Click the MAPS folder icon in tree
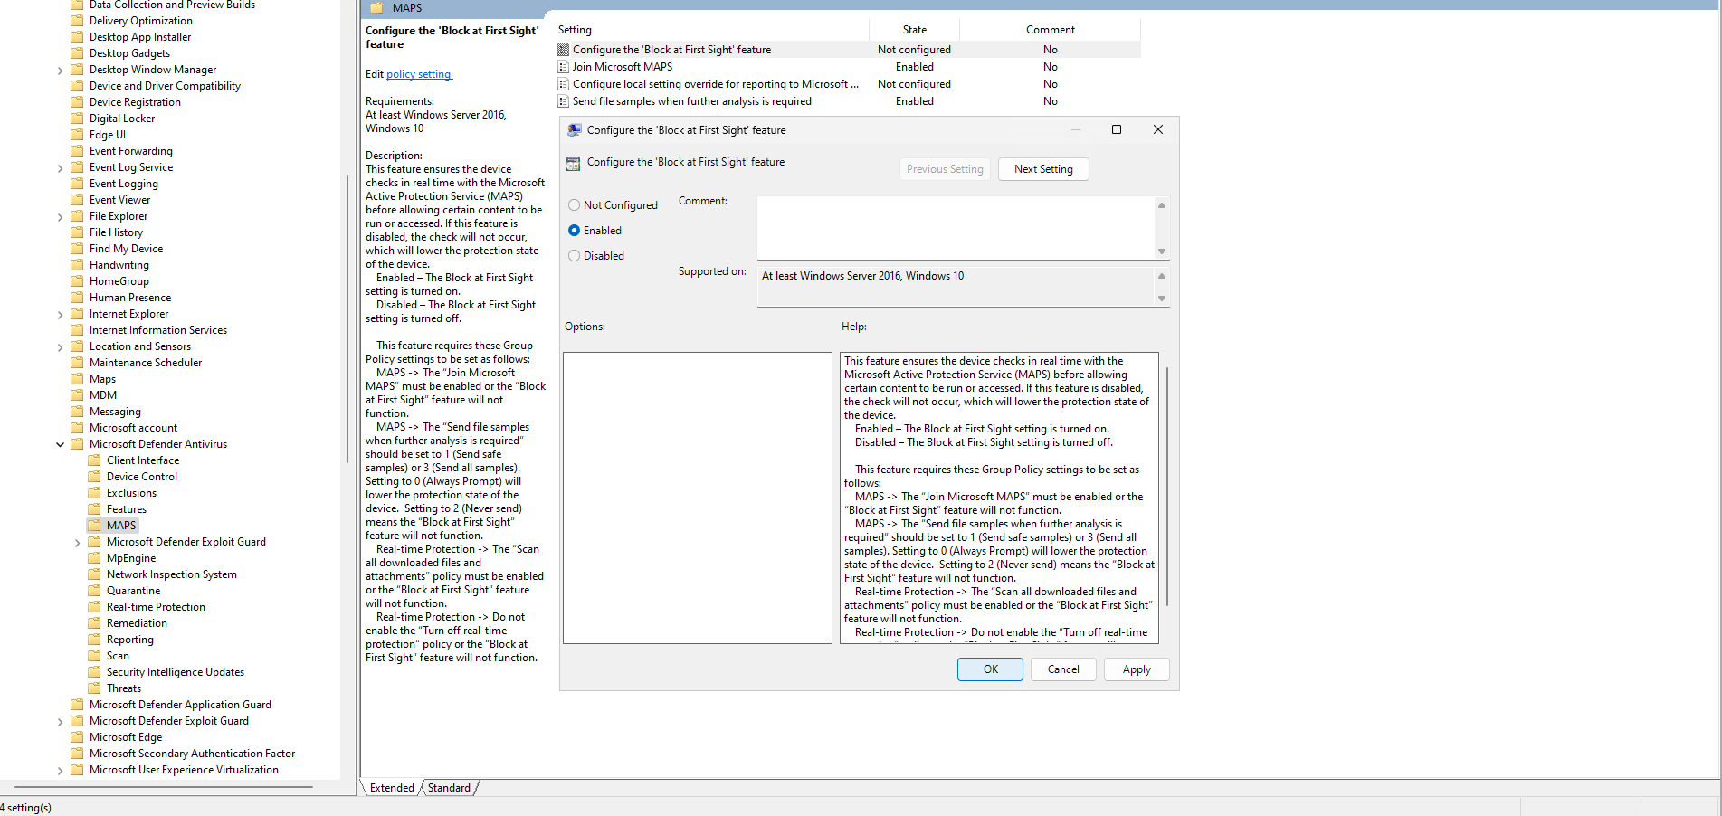This screenshot has height=816, width=1722. tap(94, 526)
